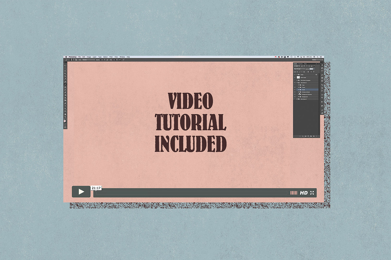Open the Filter menu
Image resolution: width=391 pixels, height=260 pixels.
[x=111, y=57]
